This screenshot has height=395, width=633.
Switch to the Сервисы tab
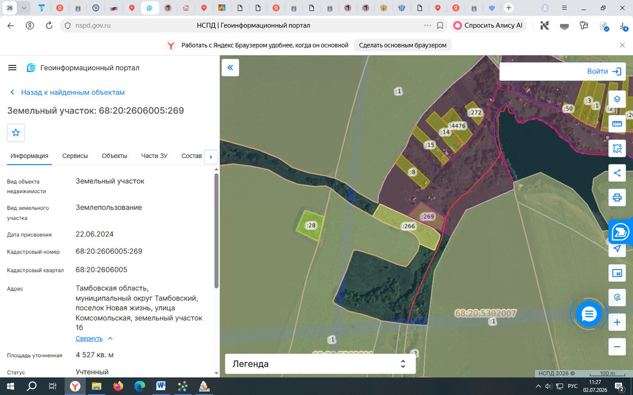[75, 156]
